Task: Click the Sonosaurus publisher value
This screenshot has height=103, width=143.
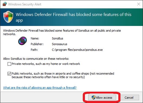Action: pyautogui.click(x=59, y=44)
